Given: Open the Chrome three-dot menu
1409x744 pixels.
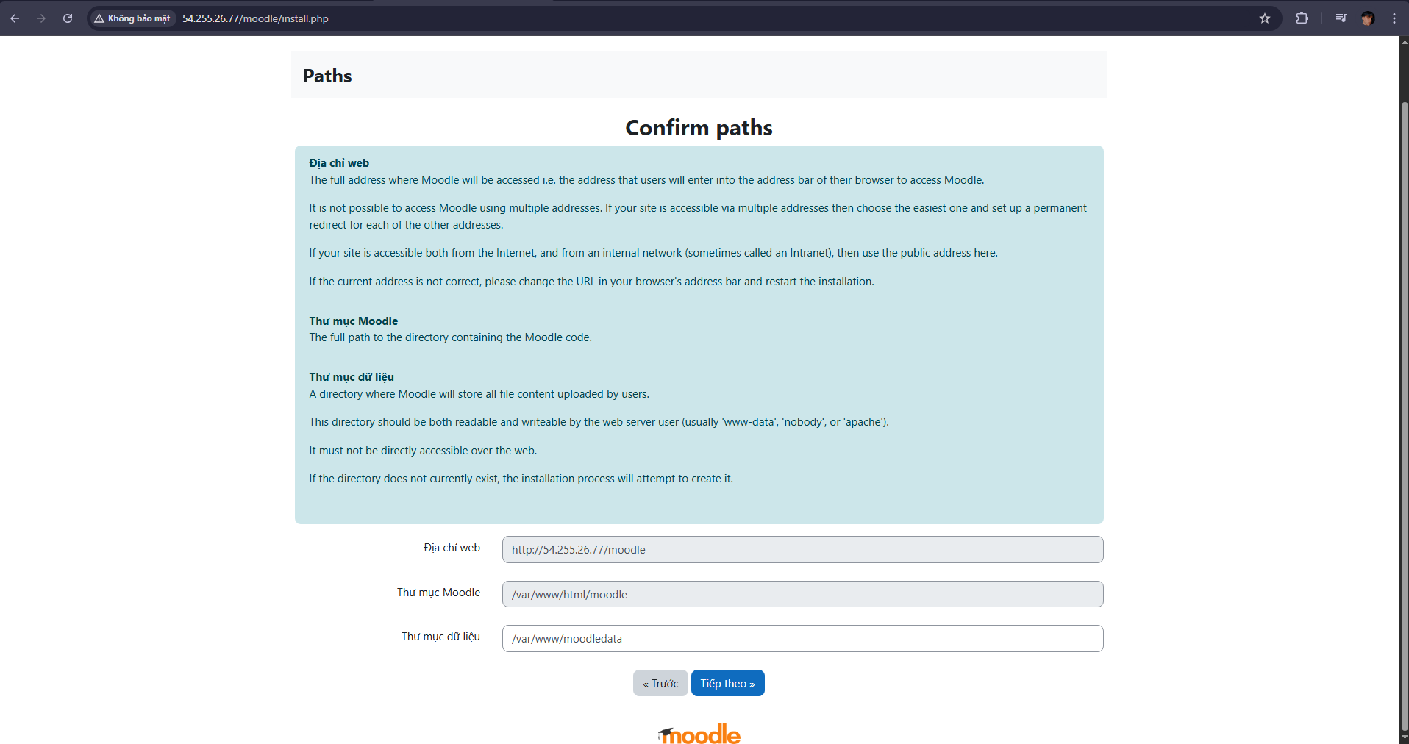Looking at the screenshot, I should point(1394,18).
